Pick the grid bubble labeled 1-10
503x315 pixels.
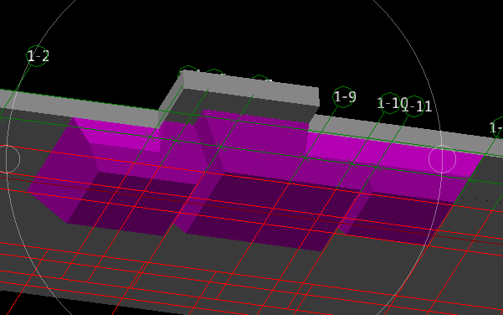[x=390, y=103]
